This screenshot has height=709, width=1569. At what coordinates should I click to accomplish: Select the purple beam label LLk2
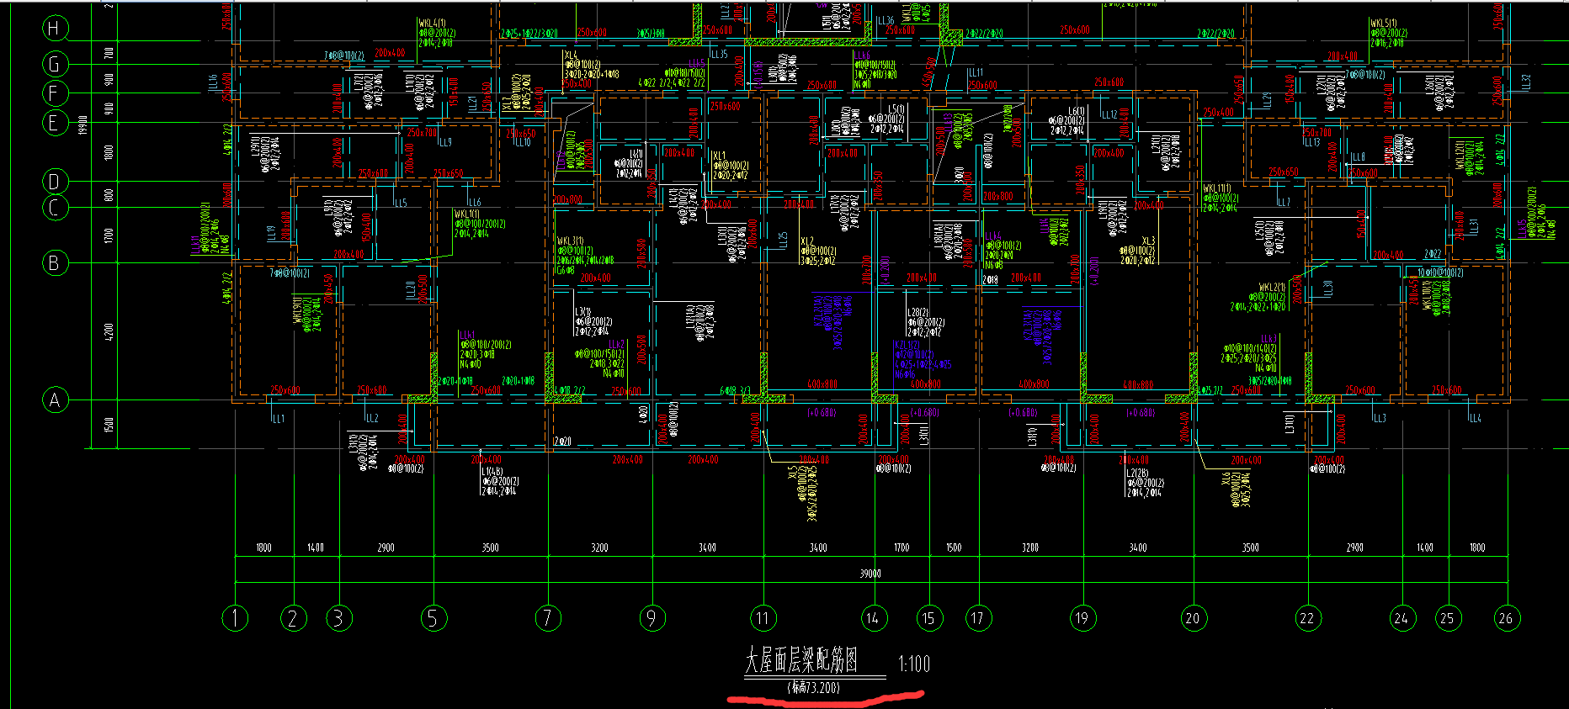point(616,344)
